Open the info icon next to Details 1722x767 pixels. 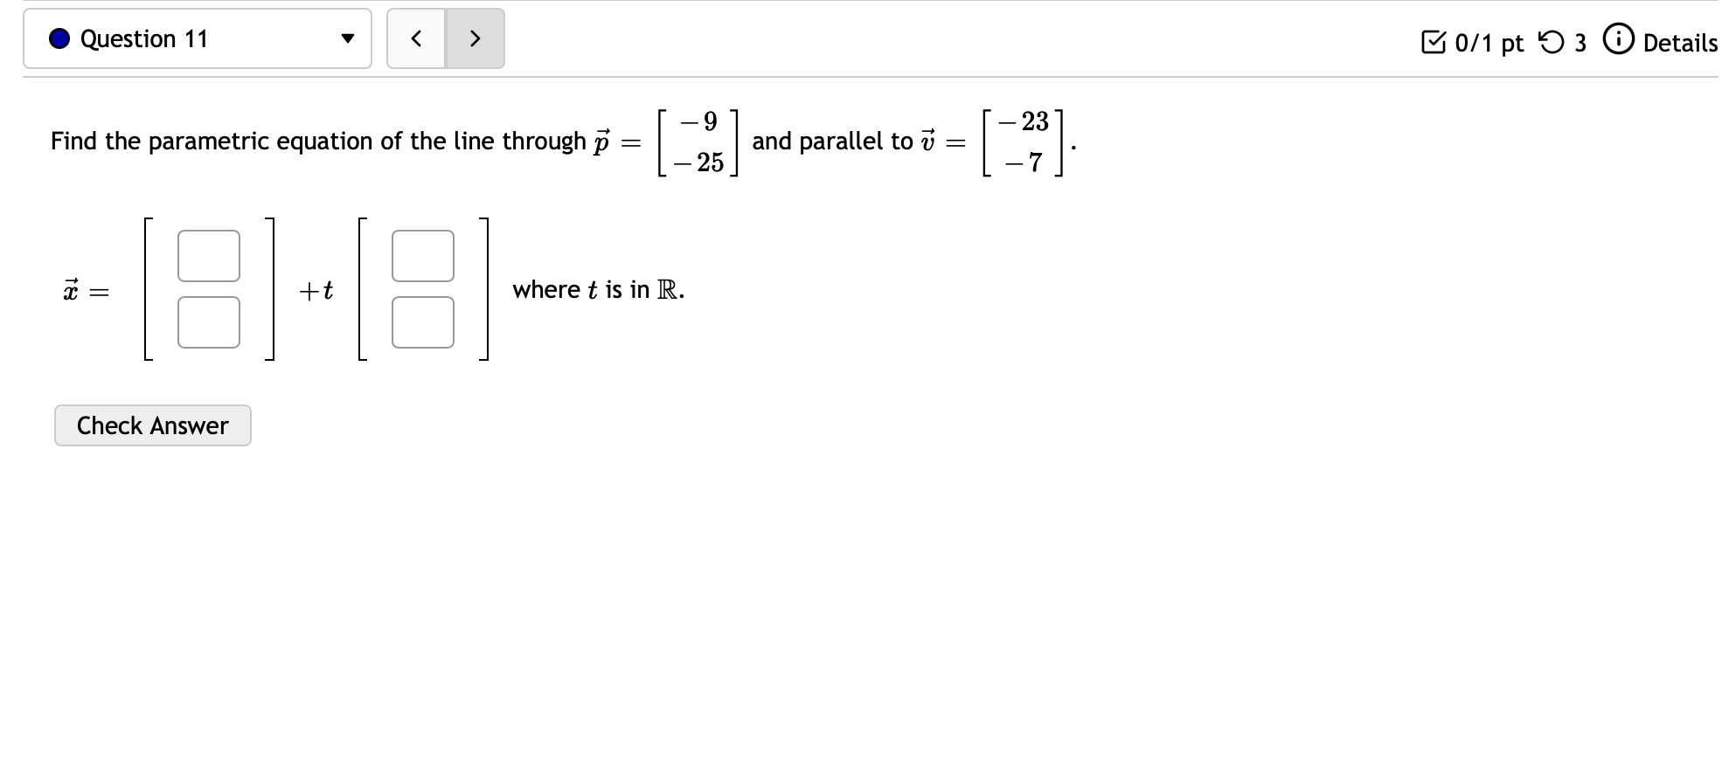(x=1618, y=39)
